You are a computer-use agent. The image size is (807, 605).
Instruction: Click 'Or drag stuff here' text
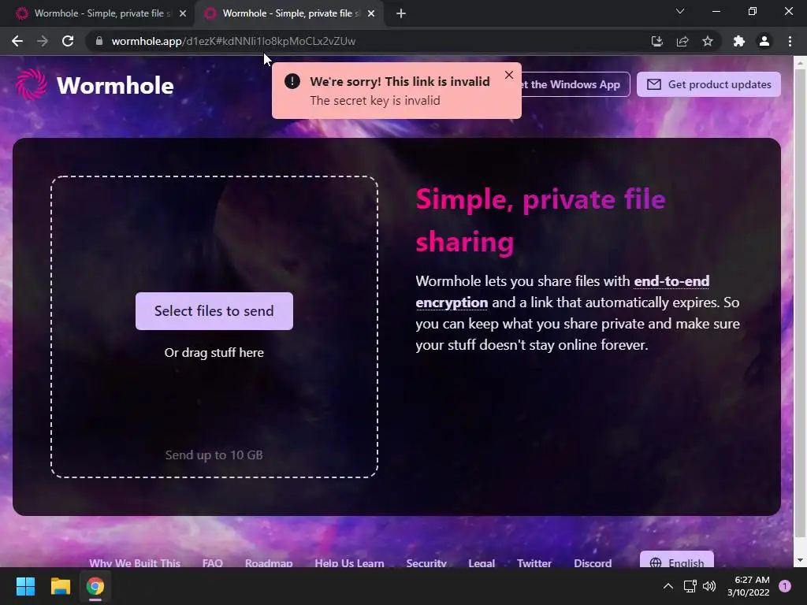pos(214,352)
